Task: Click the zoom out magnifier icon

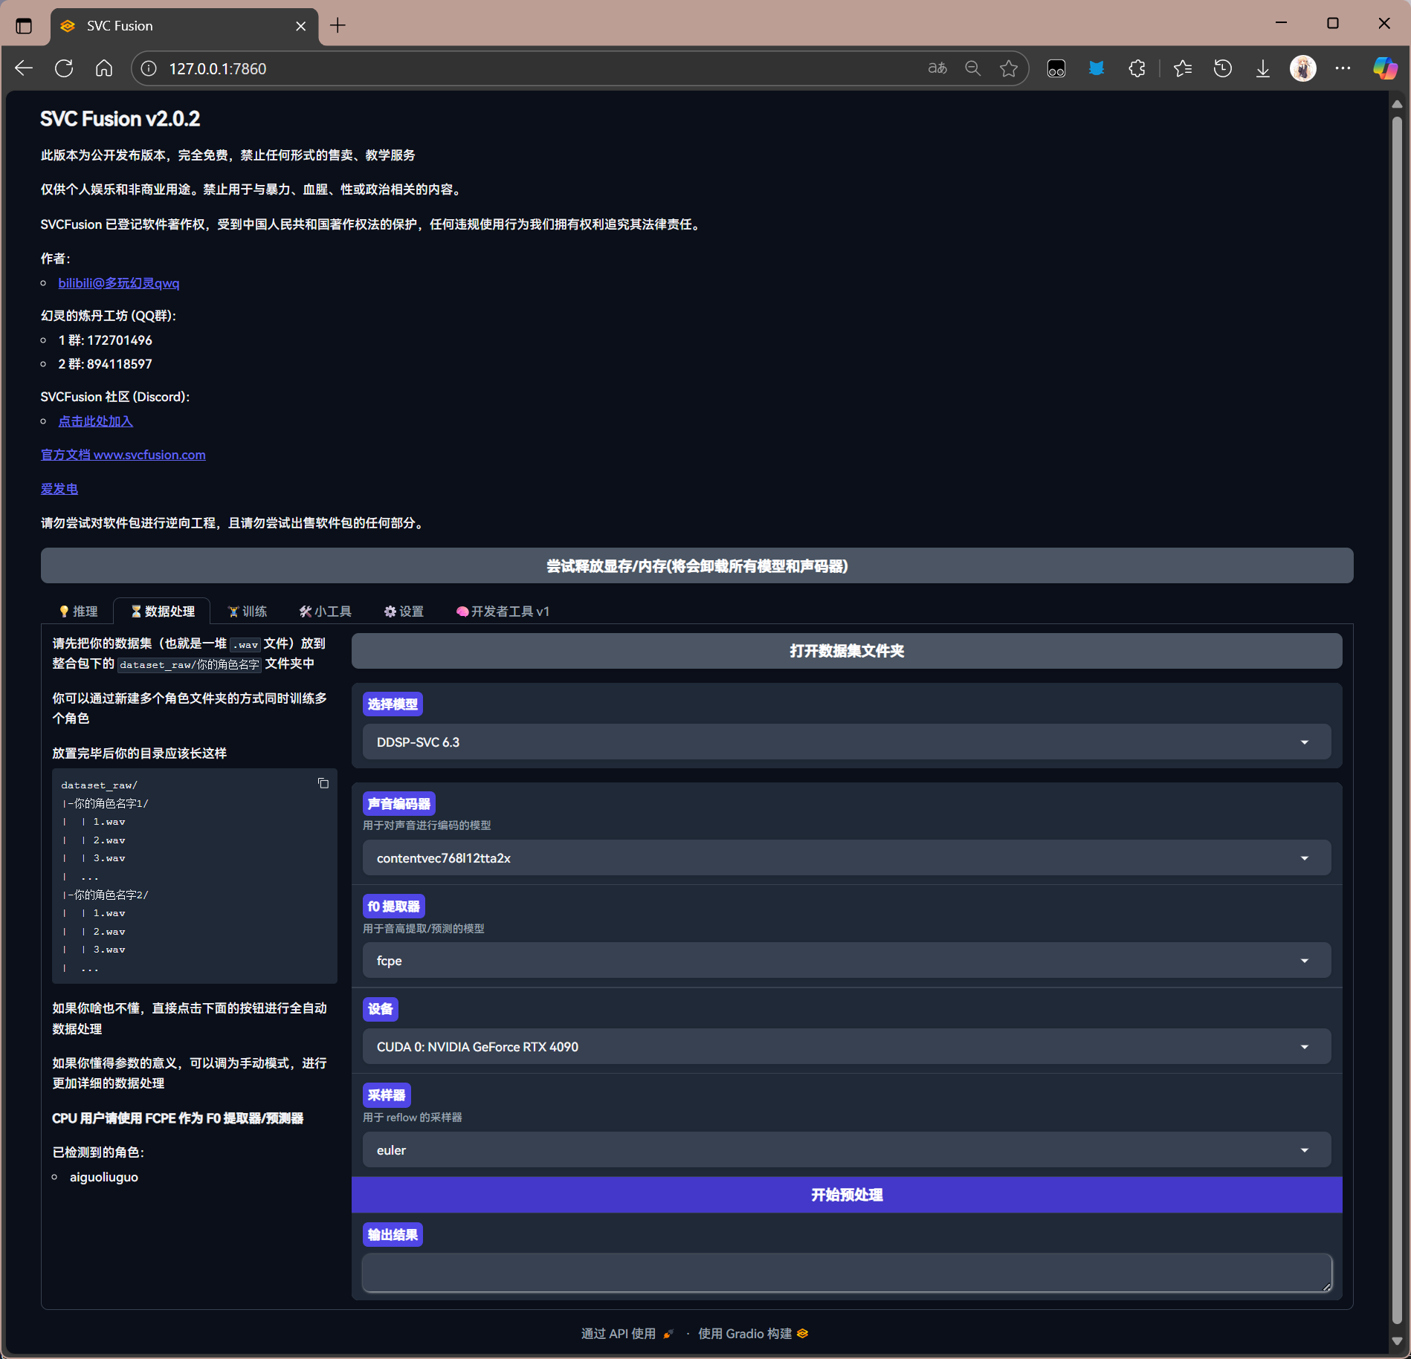Action: tap(972, 68)
